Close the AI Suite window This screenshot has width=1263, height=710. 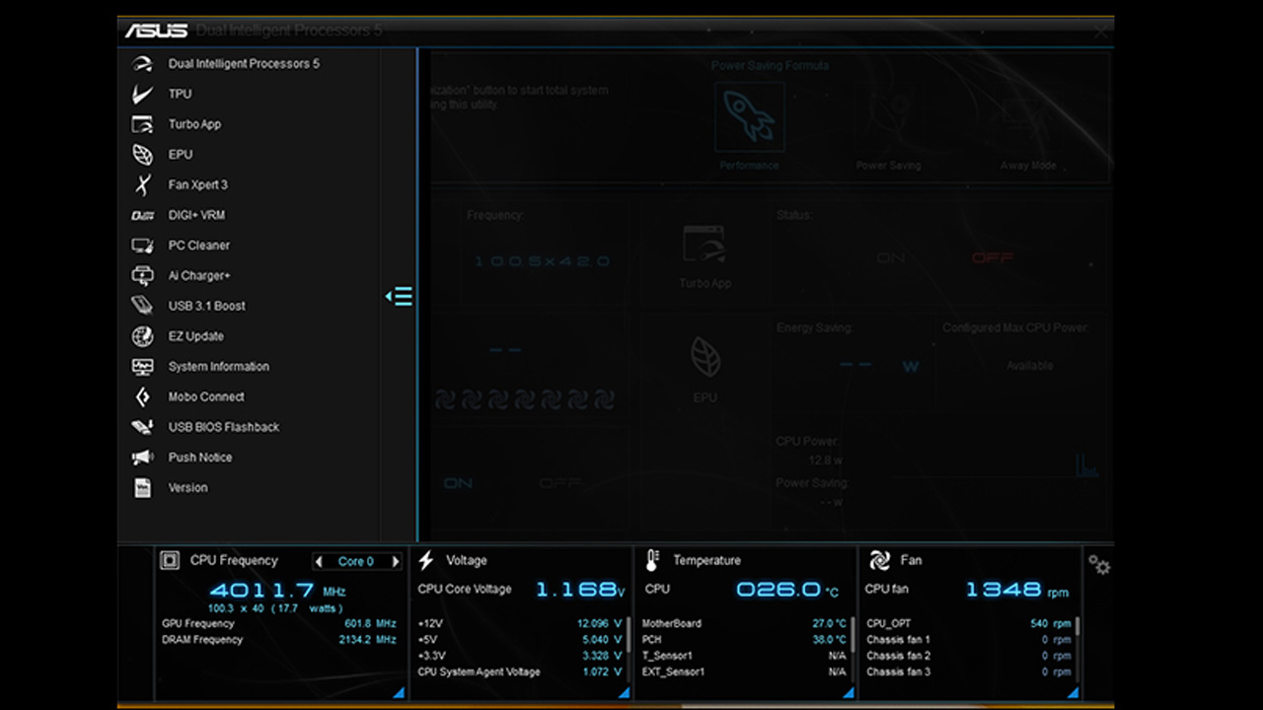1100,32
